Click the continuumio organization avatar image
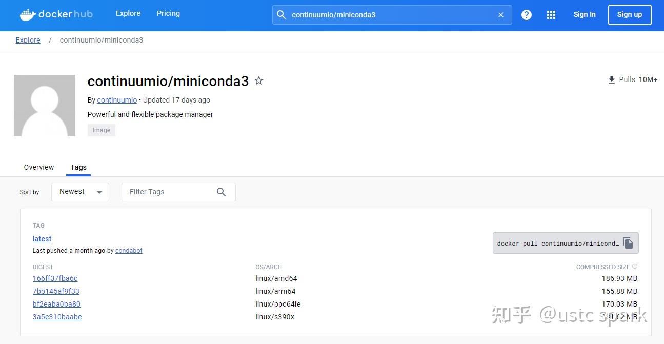 click(x=45, y=105)
